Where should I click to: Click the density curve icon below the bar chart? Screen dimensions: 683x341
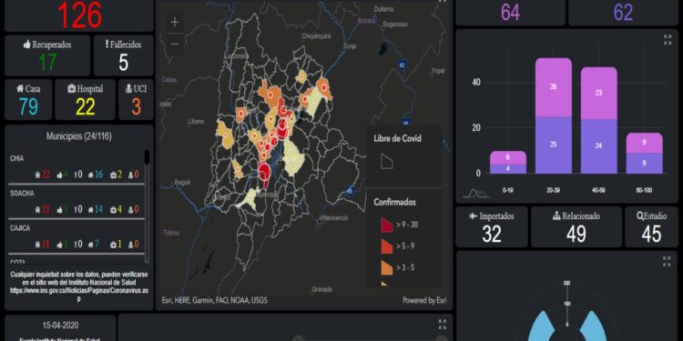pyautogui.click(x=475, y=193)
